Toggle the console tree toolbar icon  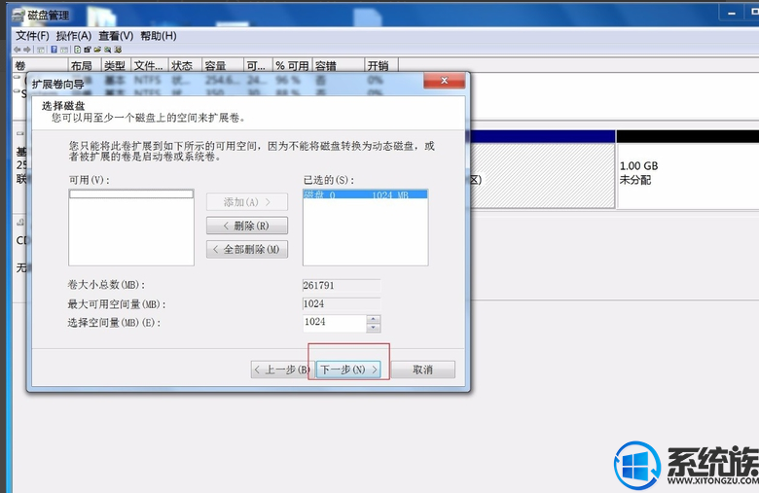41,50
